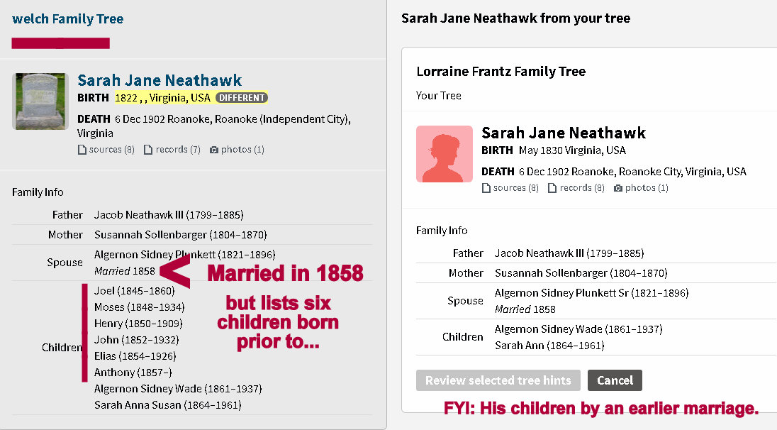Click the sources (8) document icon, left panel
The image size is (777, 430).
tap(82, 150)
